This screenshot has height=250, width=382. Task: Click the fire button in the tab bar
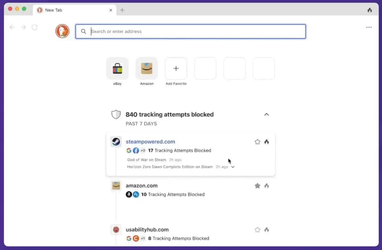point(370,10)
